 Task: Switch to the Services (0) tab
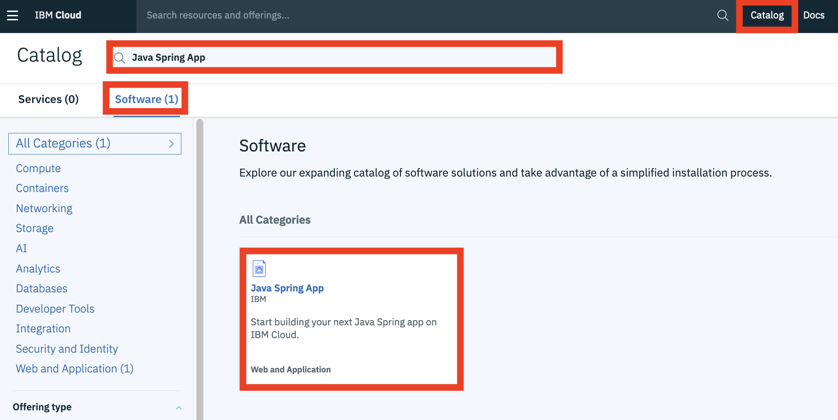pyautogui.click(x=48, y=99)
